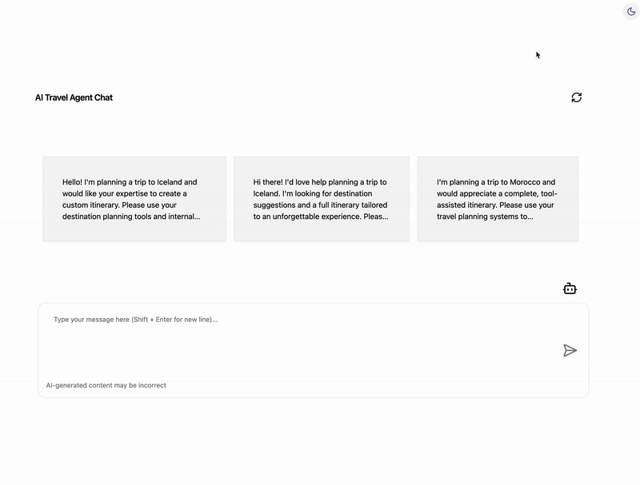
Task: Reset the conversation using the circular arrows icon
Action: [576, 97]
